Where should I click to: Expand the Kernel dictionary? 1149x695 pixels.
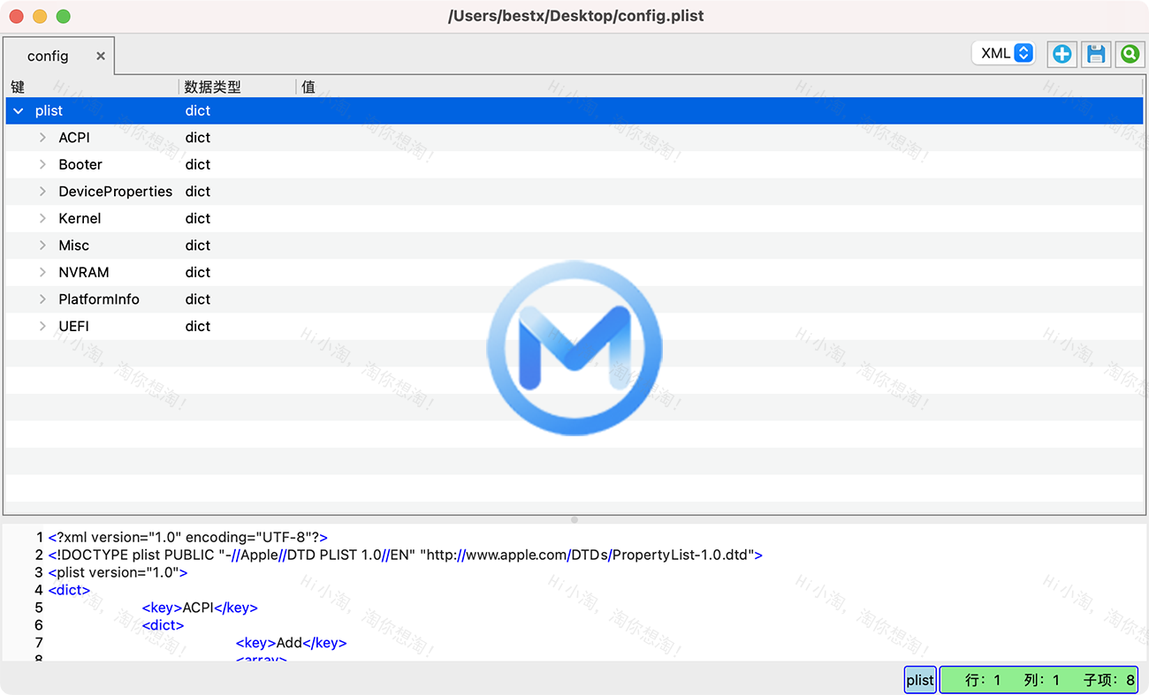[42, 218]
